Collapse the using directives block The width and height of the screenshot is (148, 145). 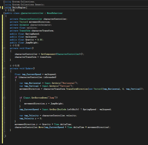pos(4,2)
